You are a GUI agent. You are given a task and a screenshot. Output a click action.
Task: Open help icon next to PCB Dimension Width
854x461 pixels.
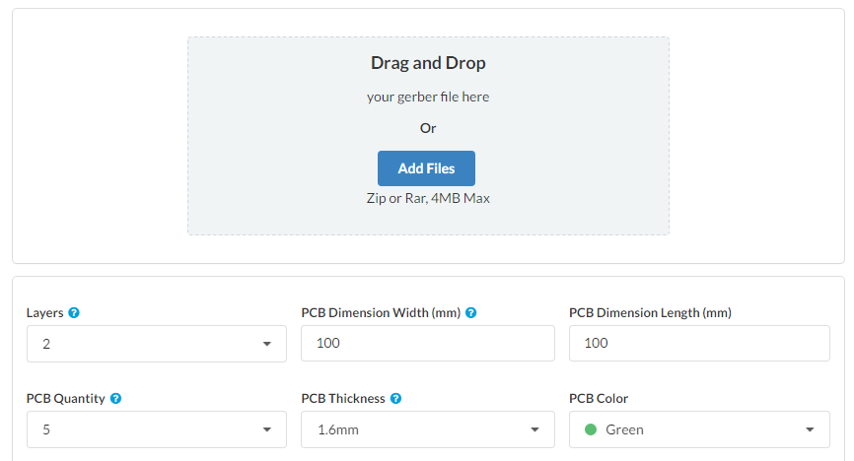tap(471, 313)
